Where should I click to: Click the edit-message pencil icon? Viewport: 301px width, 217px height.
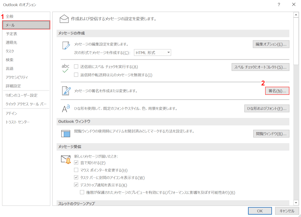66,46
